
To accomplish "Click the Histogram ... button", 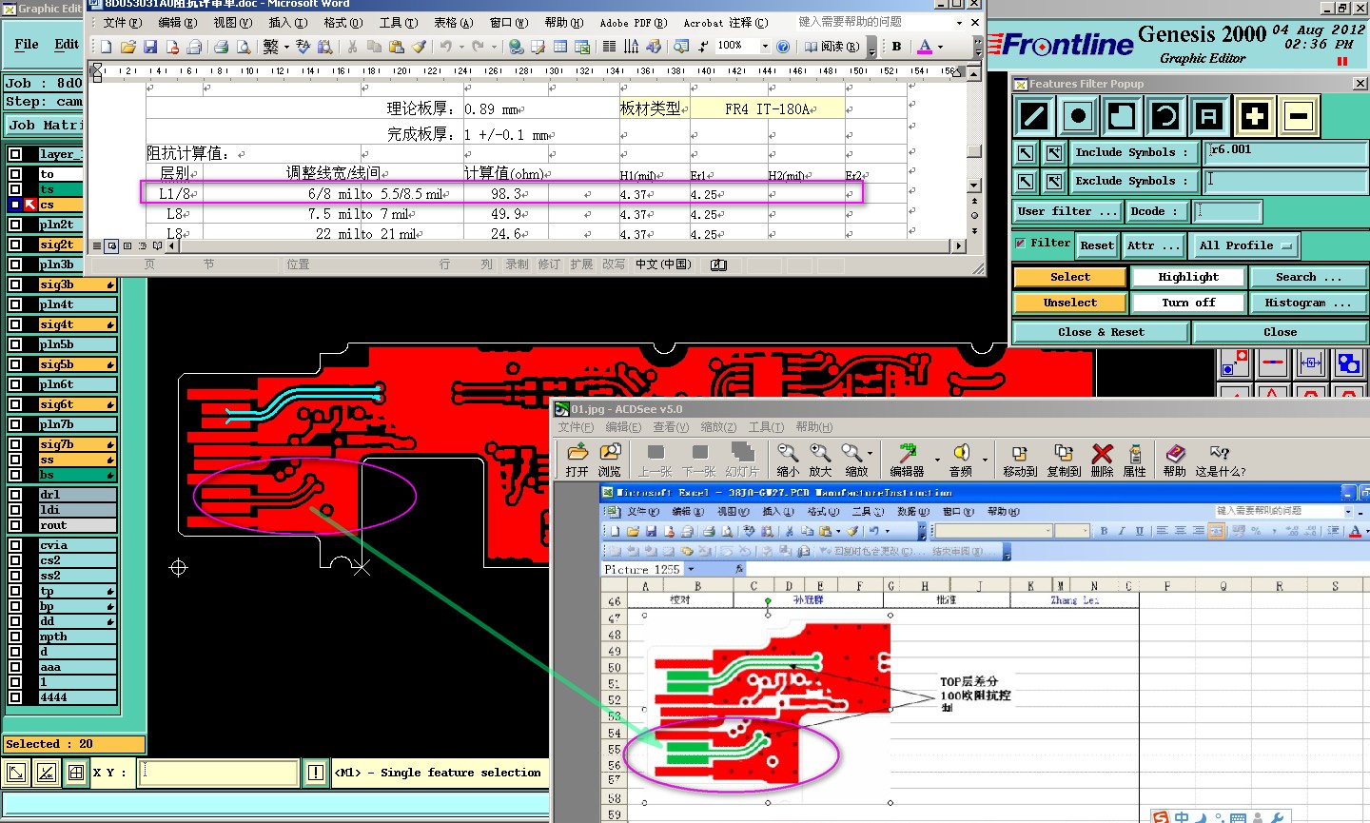I will pyautogui.click(x=1308, y=303).
